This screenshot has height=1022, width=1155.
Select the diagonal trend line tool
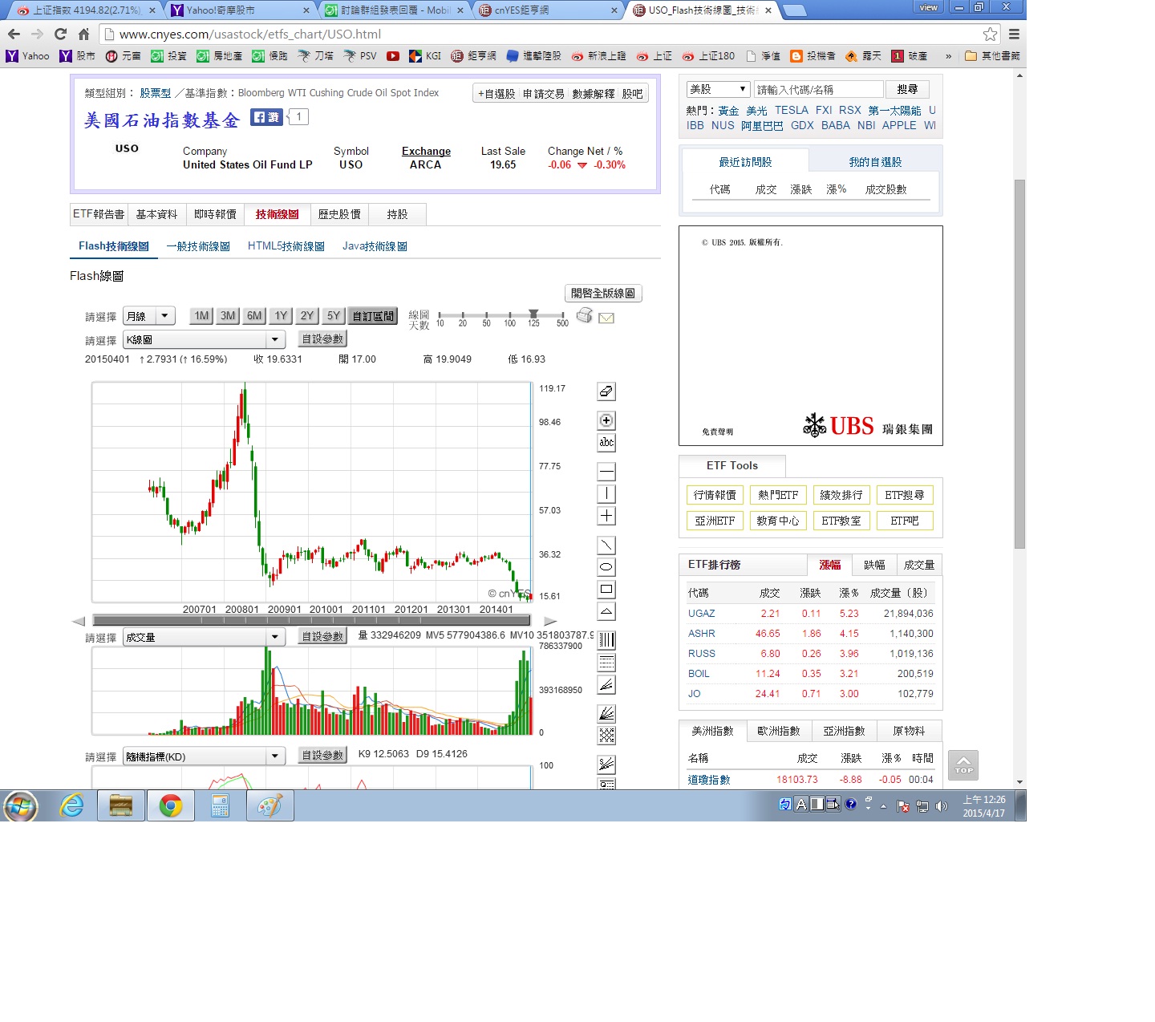[606, 545]
